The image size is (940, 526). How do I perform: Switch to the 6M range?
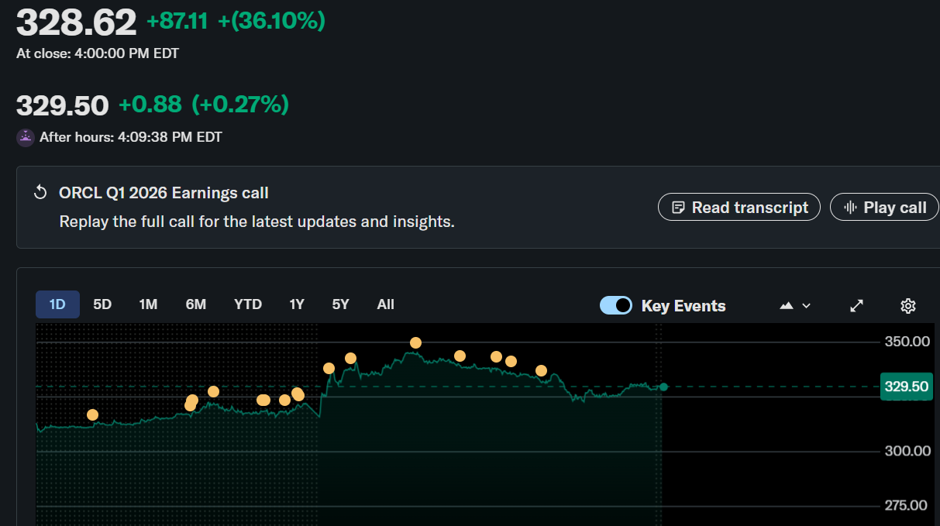[196, 304]
